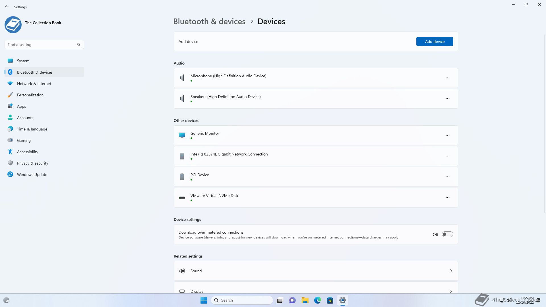Open Privacy & security settings
546x307 pixels.
click(44, 163)
